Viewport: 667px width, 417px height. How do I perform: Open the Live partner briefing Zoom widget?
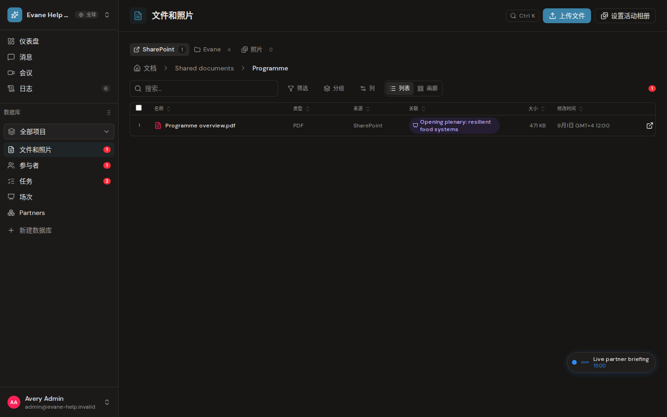point(611,362)
